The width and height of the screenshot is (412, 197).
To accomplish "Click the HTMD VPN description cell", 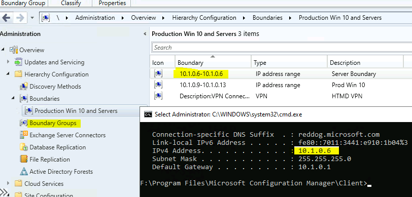I will pos(347,96).
